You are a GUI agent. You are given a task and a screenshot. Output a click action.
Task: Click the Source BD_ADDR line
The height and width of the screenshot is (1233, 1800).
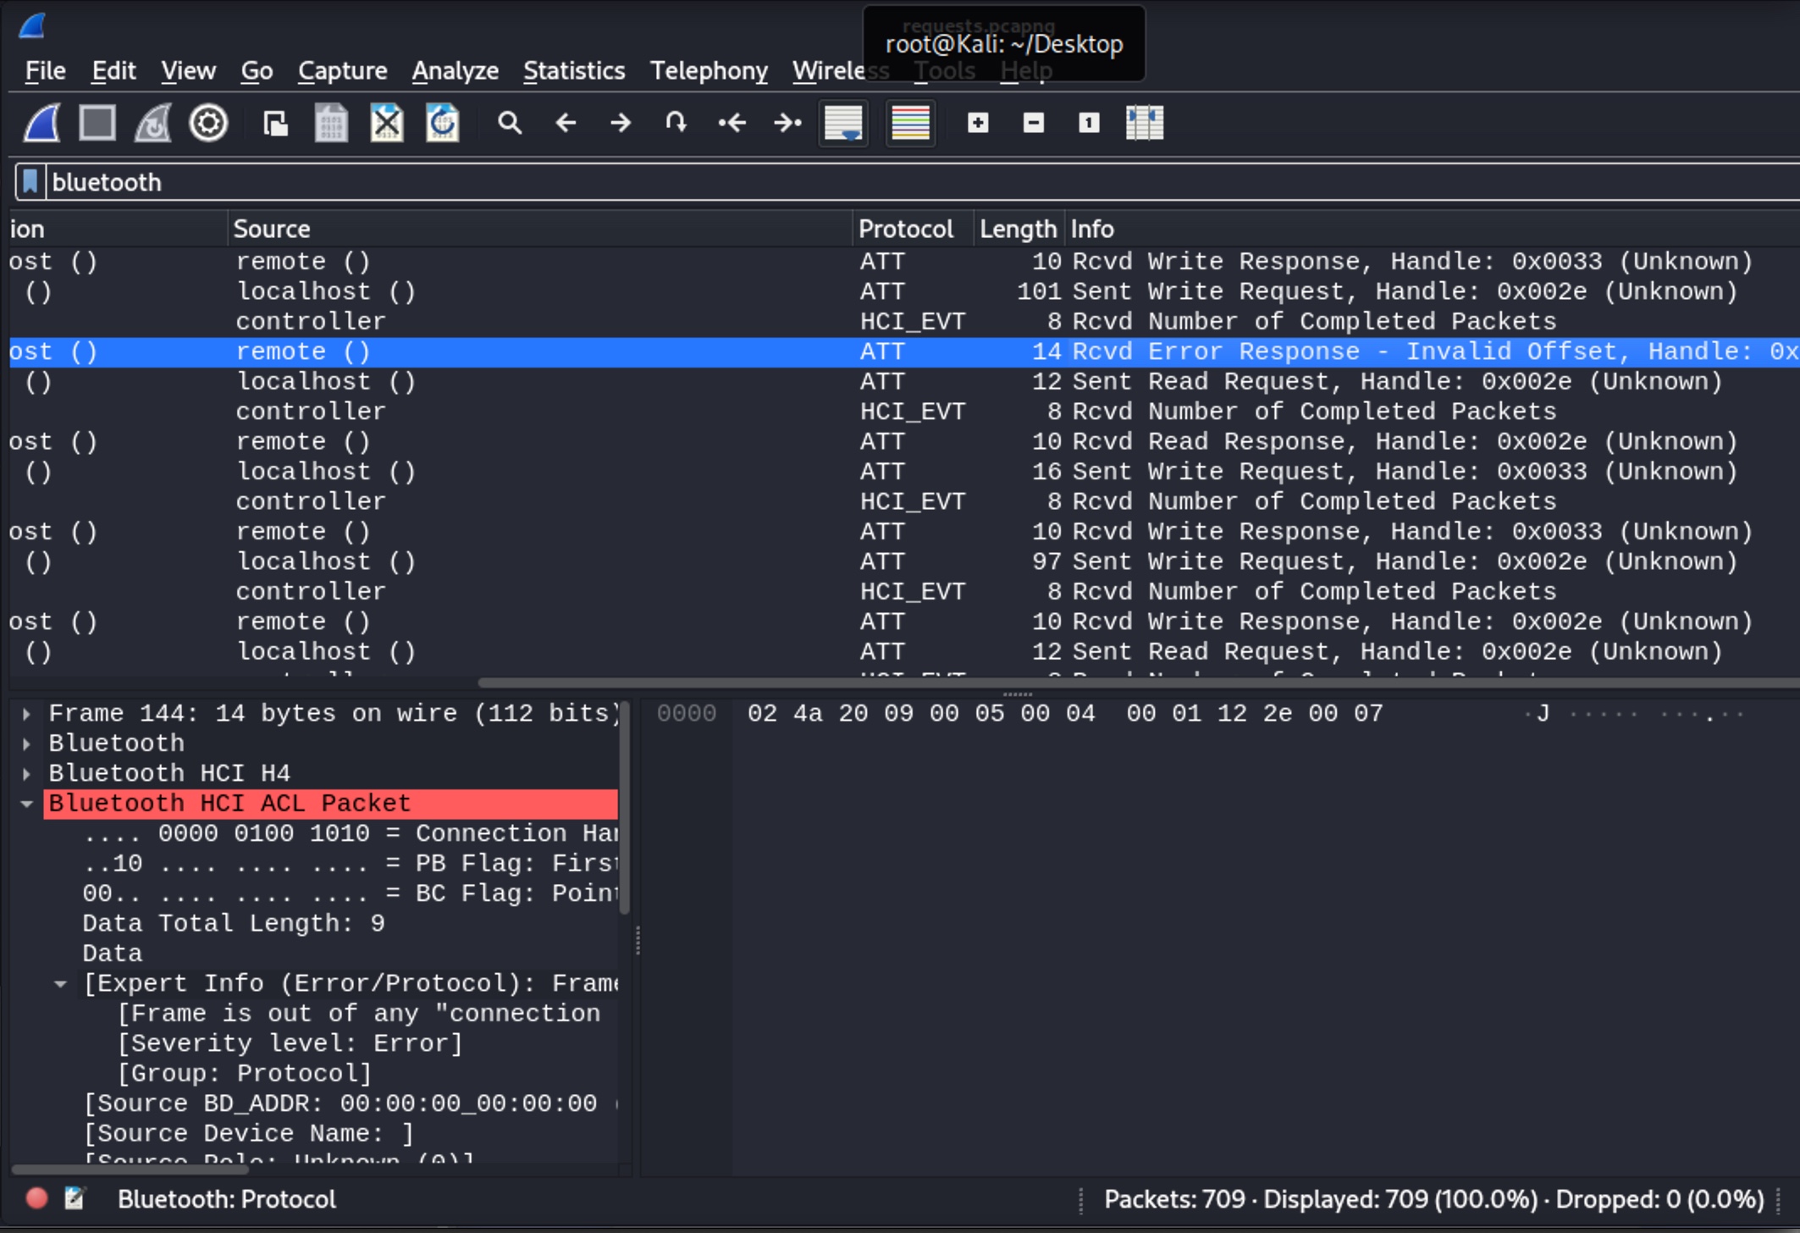(351, 1103)
